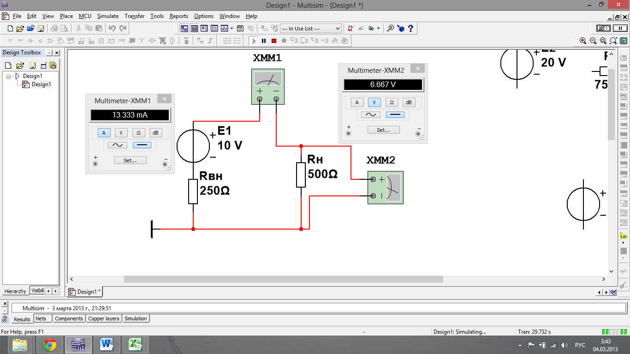Open the Grapher icon
The image size is (630, 354).
[224, 28]
